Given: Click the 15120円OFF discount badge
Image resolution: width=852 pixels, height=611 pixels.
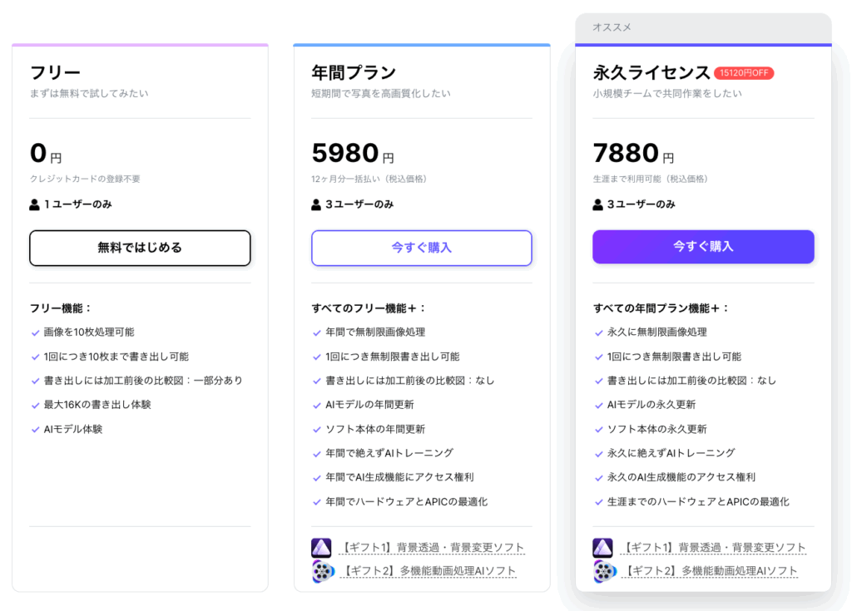Looking at the screenshot, I should [744, 73].
